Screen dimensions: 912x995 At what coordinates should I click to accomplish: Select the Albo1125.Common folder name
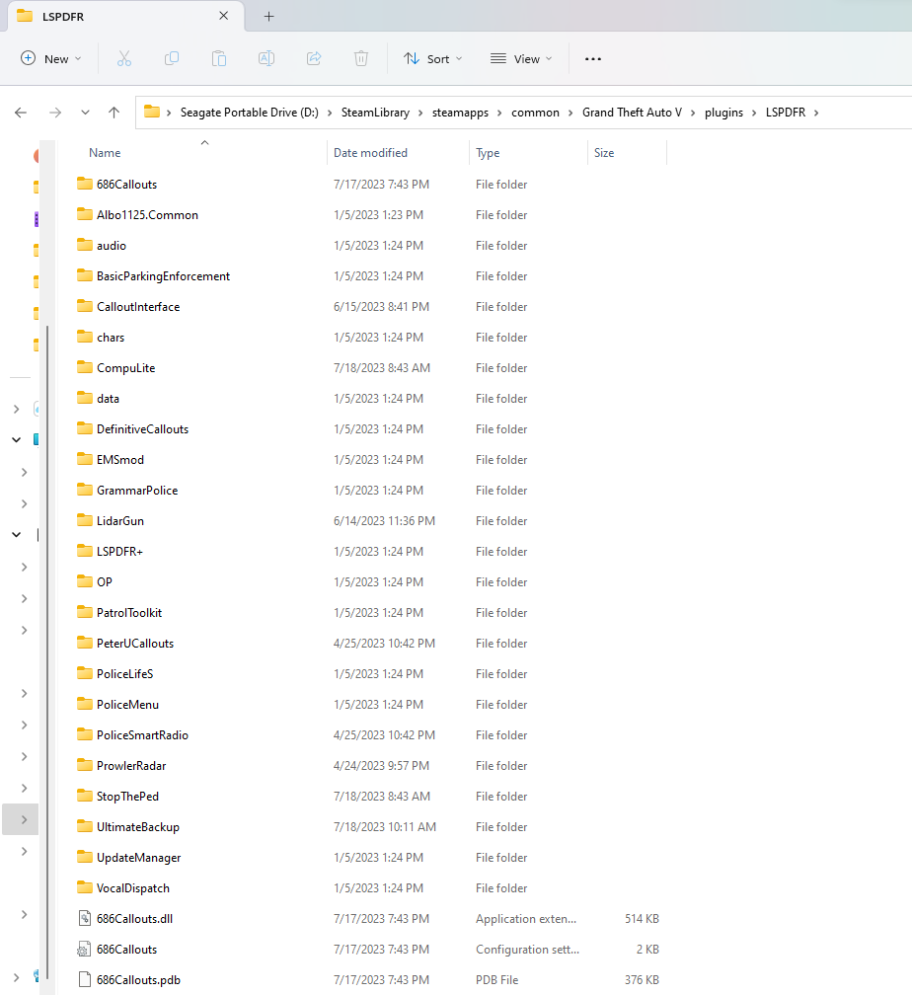tap(147, 215)
